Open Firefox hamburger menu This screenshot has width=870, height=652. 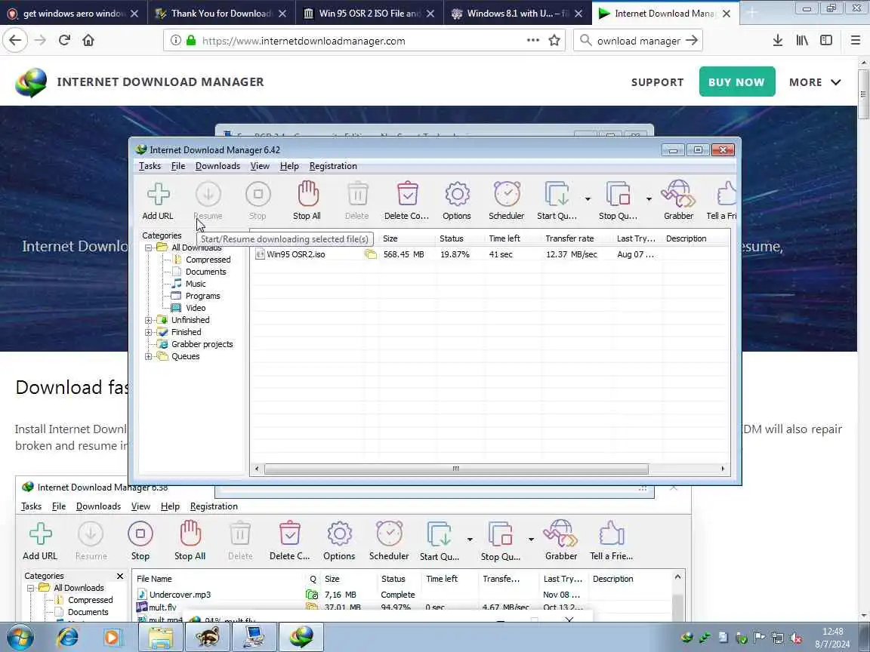click(855, 40)
